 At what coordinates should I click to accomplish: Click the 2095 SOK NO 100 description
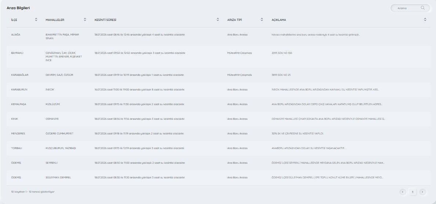(x=282, y=53)
